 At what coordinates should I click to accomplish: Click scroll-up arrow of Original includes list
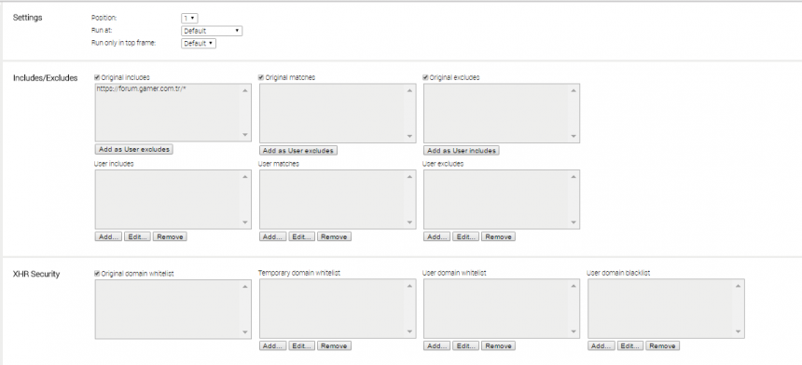click(x=245, y=91)
